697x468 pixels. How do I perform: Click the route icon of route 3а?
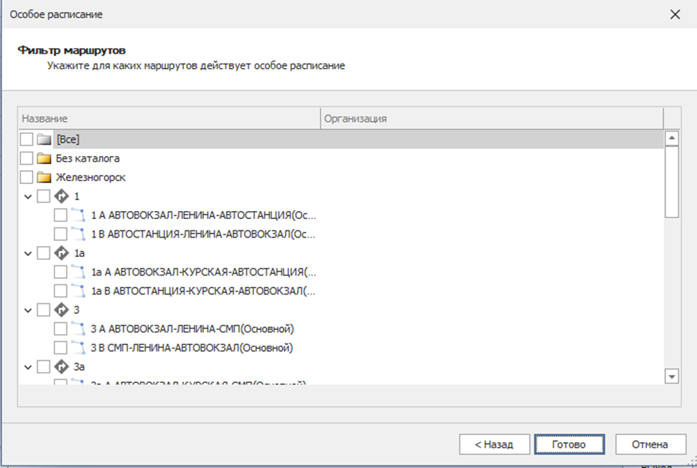click(x=61, y=366)
